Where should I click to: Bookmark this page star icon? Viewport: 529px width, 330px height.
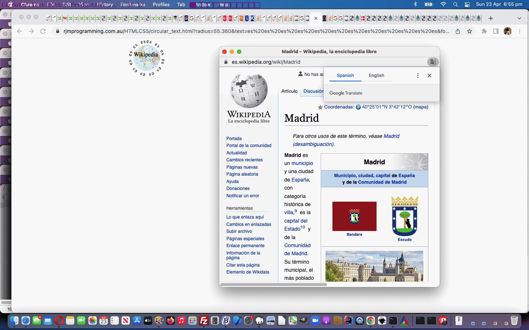pyautogui.click(x=469, y=31)
